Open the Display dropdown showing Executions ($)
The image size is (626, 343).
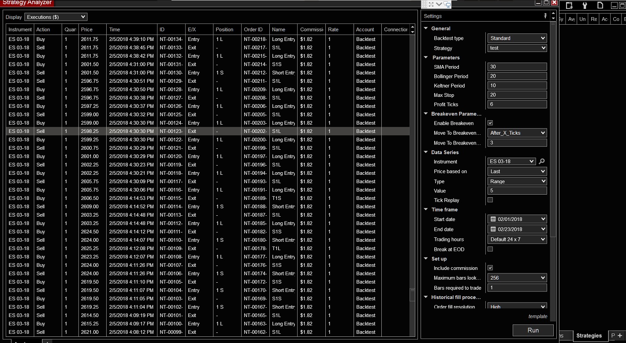point(56,17)
